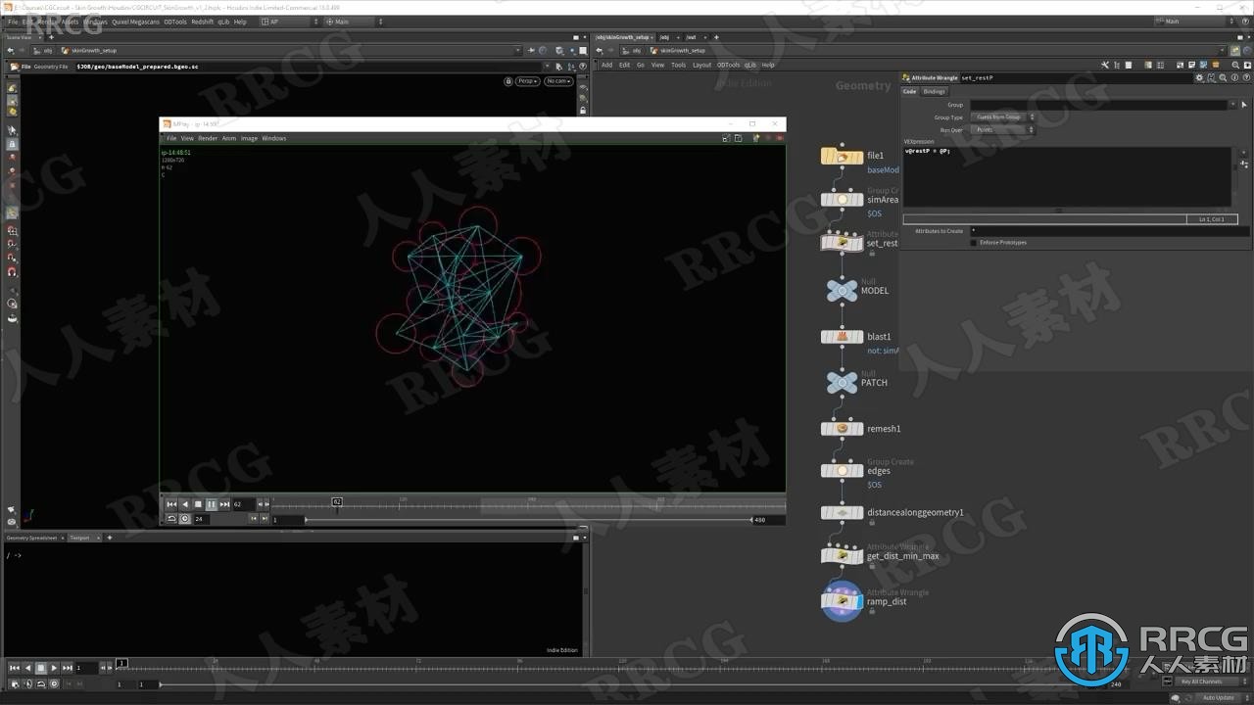Select the remesh1 node
This screenshot has width=1254, height=705.
click(842, 429)
